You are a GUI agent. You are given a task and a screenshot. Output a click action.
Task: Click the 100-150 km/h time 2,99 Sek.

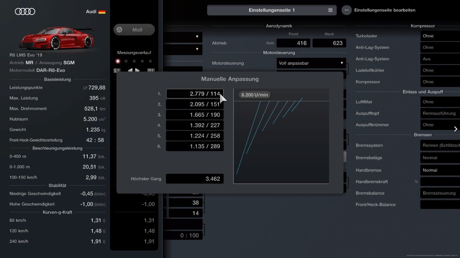pos(95,177)
